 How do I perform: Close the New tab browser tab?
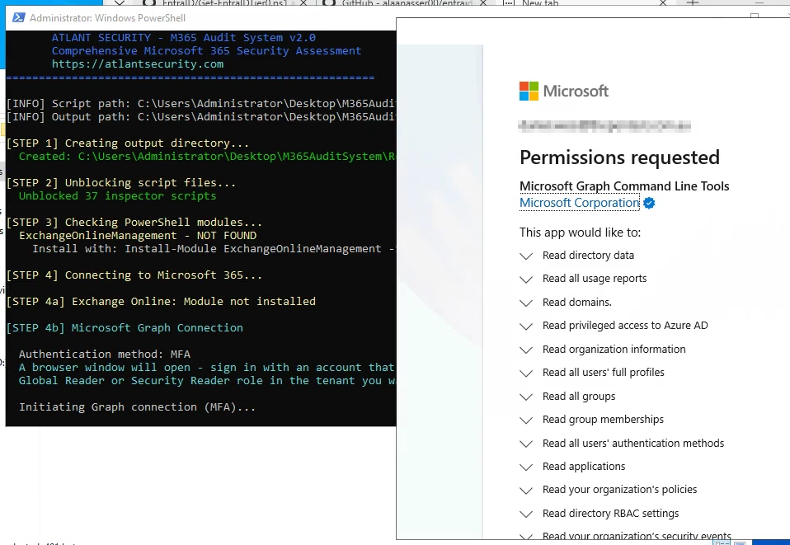[x=662, y=3]
